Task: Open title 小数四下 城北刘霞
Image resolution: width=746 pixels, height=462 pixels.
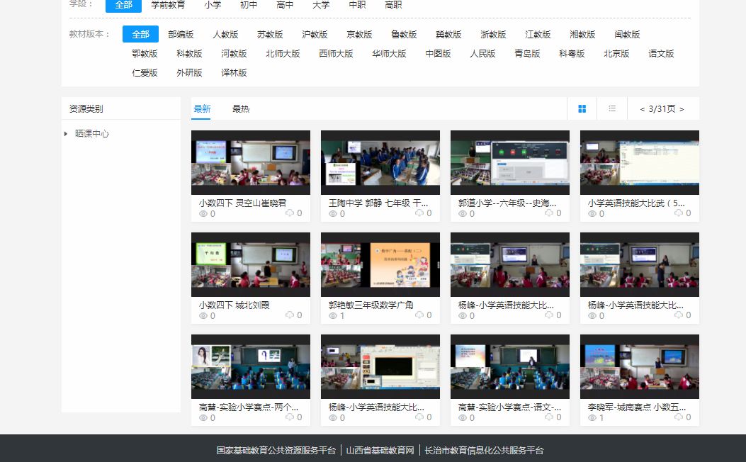Action: click(x=234, y=305)
